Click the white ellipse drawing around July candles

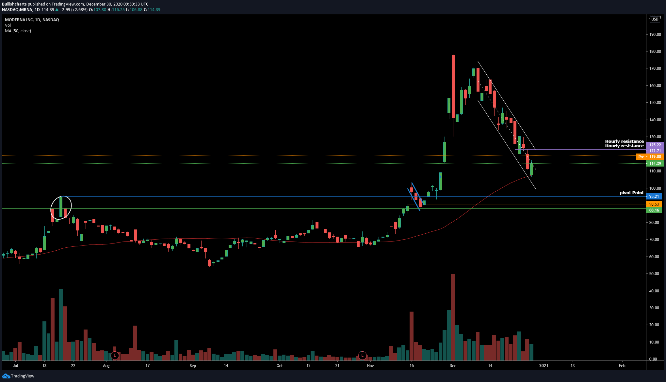coord(61,208)
